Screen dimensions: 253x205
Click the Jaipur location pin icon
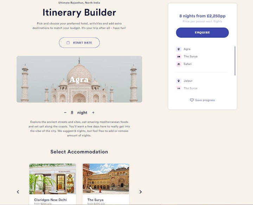tap(179, 81)
